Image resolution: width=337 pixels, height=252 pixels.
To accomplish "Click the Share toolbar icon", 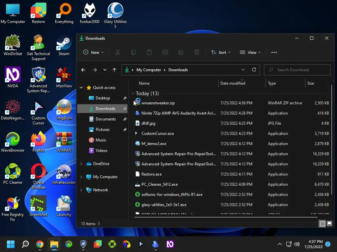I will (181, 52).
